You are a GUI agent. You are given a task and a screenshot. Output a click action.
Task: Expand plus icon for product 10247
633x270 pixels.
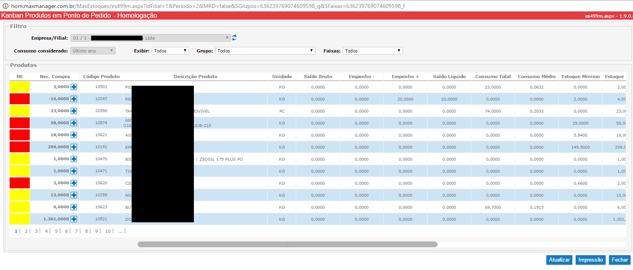(x=74, y=99)
